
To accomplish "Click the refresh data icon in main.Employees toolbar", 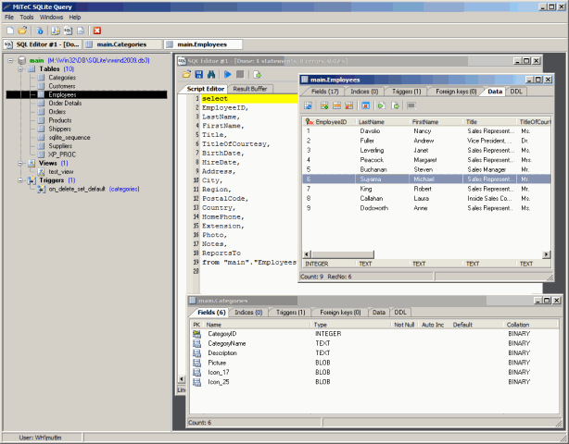I will tap(308, 105).
